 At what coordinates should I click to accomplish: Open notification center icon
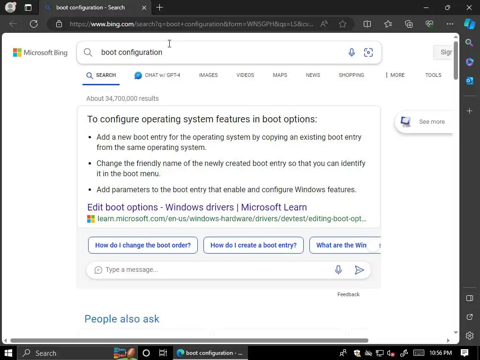point(465,353)
